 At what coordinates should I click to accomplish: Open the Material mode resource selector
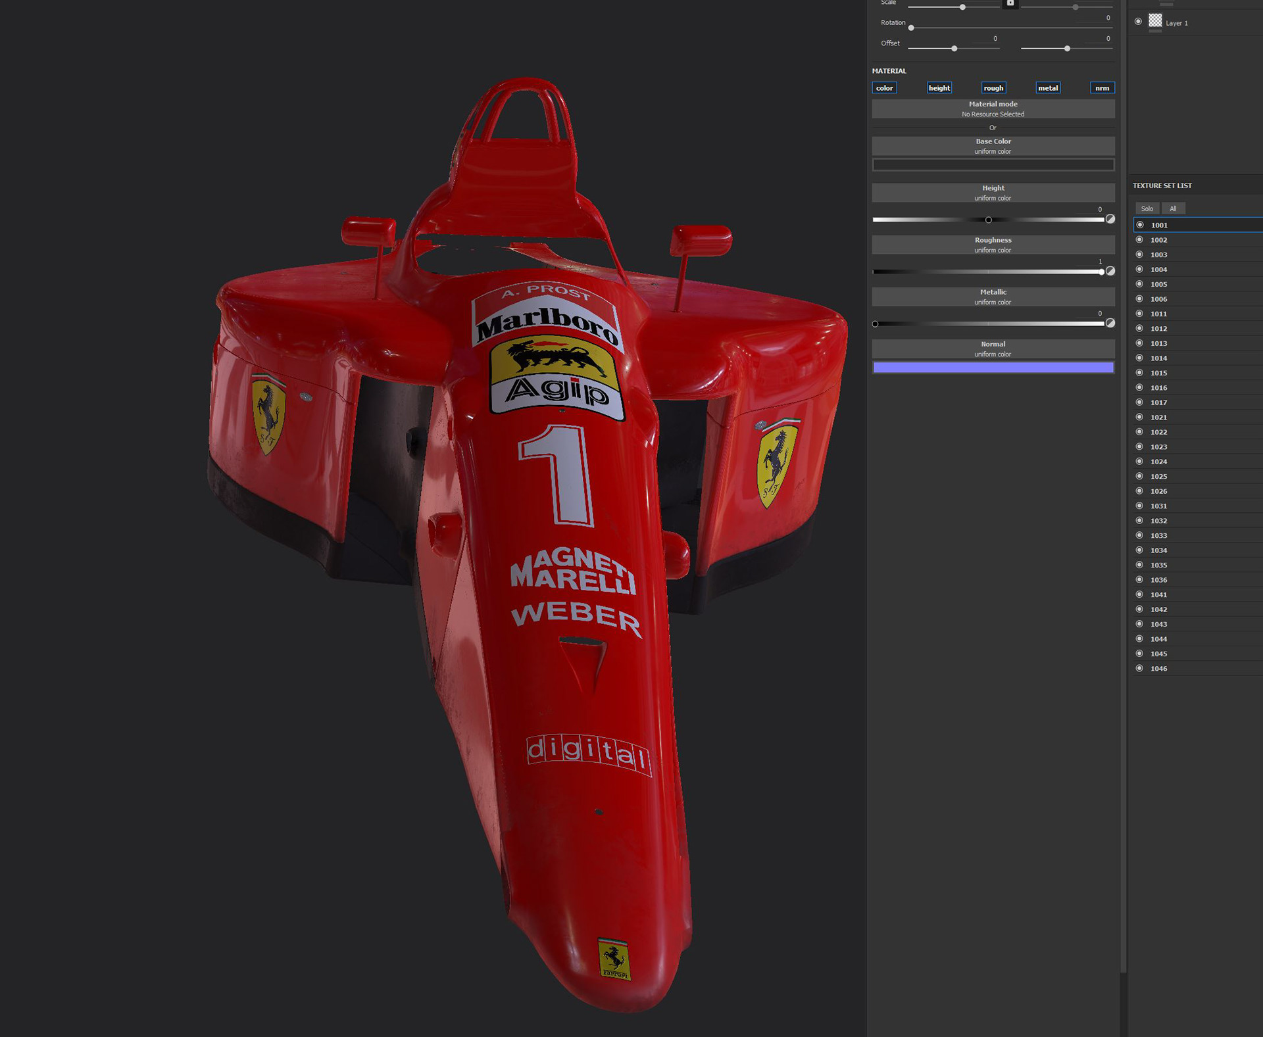(x=993, y=109)
